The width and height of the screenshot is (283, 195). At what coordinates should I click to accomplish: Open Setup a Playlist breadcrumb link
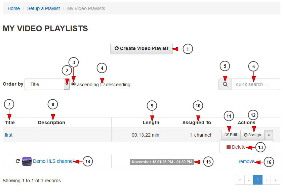point(43,8)
